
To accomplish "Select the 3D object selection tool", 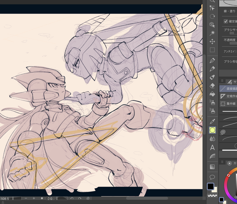I will click(x=212, y=25).
